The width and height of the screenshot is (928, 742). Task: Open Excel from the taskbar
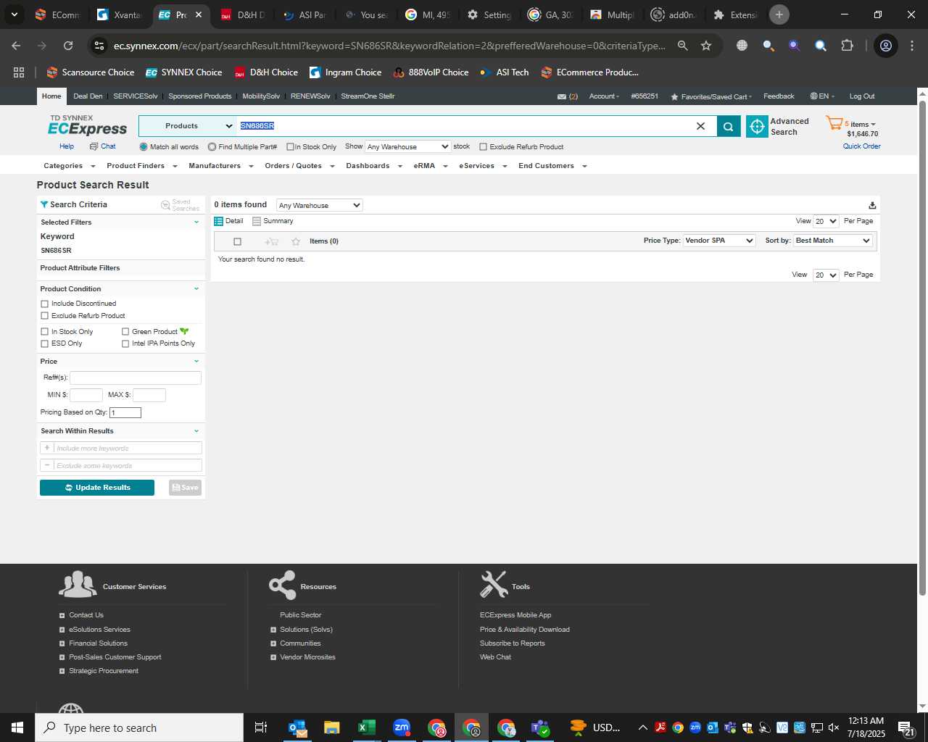pyautogui.click(x=367, y=728)
